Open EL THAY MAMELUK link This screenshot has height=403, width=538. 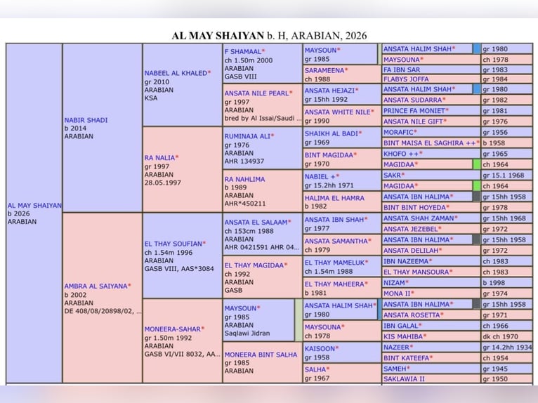tap(334, 263)
